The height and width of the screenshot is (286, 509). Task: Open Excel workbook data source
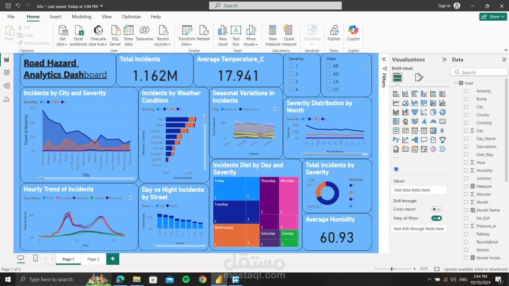tap(79, 35)
